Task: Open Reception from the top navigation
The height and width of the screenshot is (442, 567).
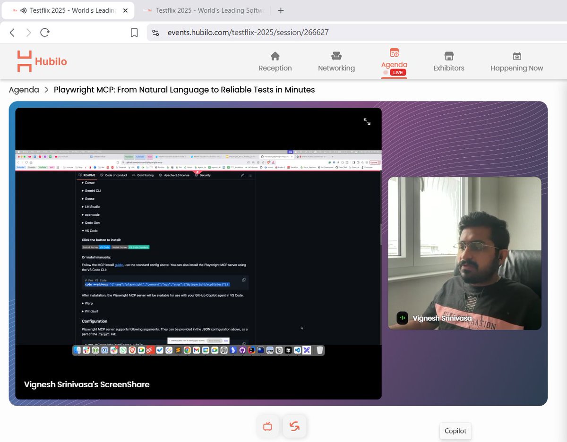Action: 275,62
